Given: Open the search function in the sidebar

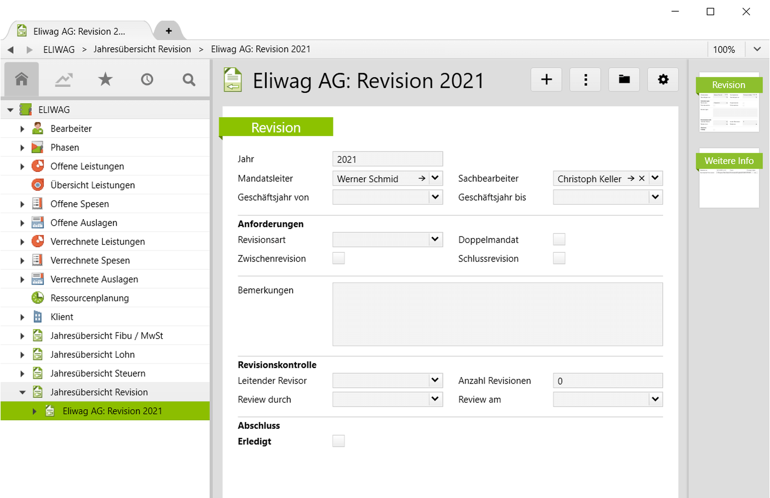Looking at the screenshot, I should [189, 80].
